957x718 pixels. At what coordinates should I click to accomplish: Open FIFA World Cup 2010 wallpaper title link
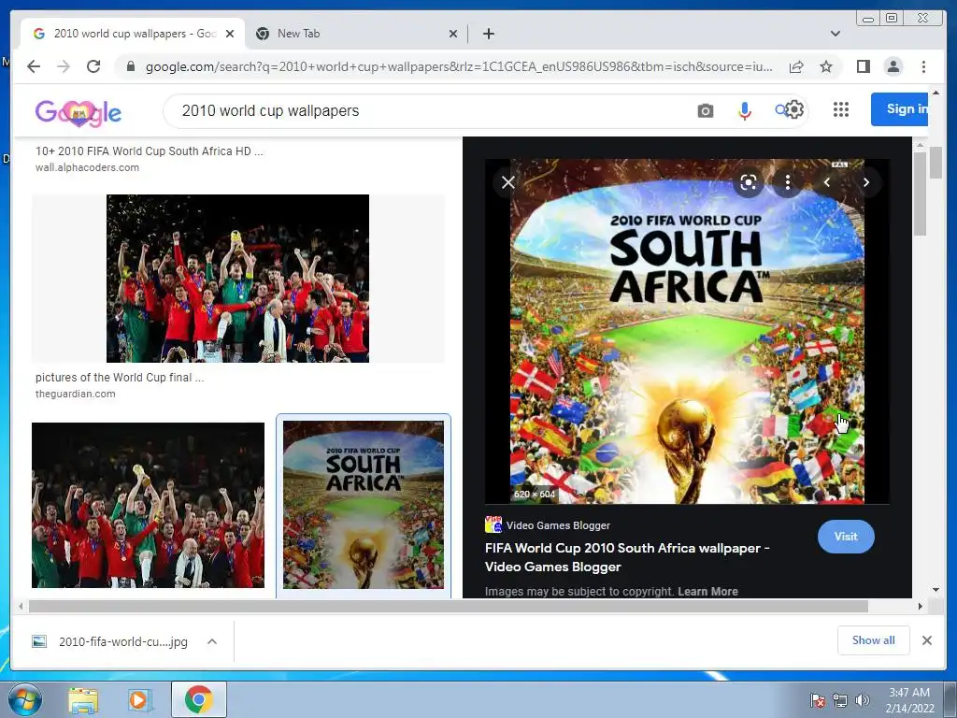pyautogui.click(x=627, y=557)
